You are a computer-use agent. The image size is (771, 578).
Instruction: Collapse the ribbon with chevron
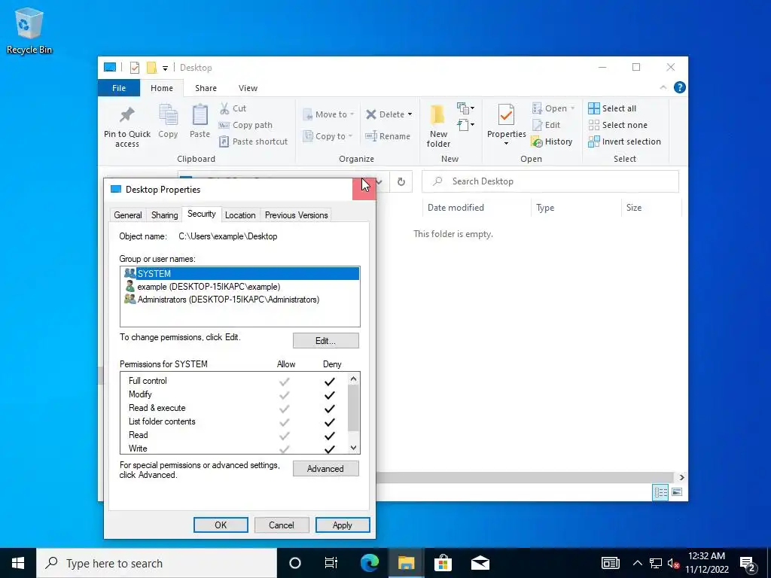[663, 87]
